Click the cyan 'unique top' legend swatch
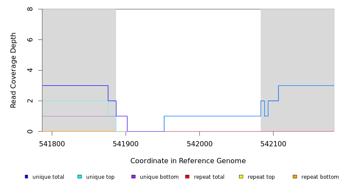This screenshot has height=187, width=343. tap(80, 177)
